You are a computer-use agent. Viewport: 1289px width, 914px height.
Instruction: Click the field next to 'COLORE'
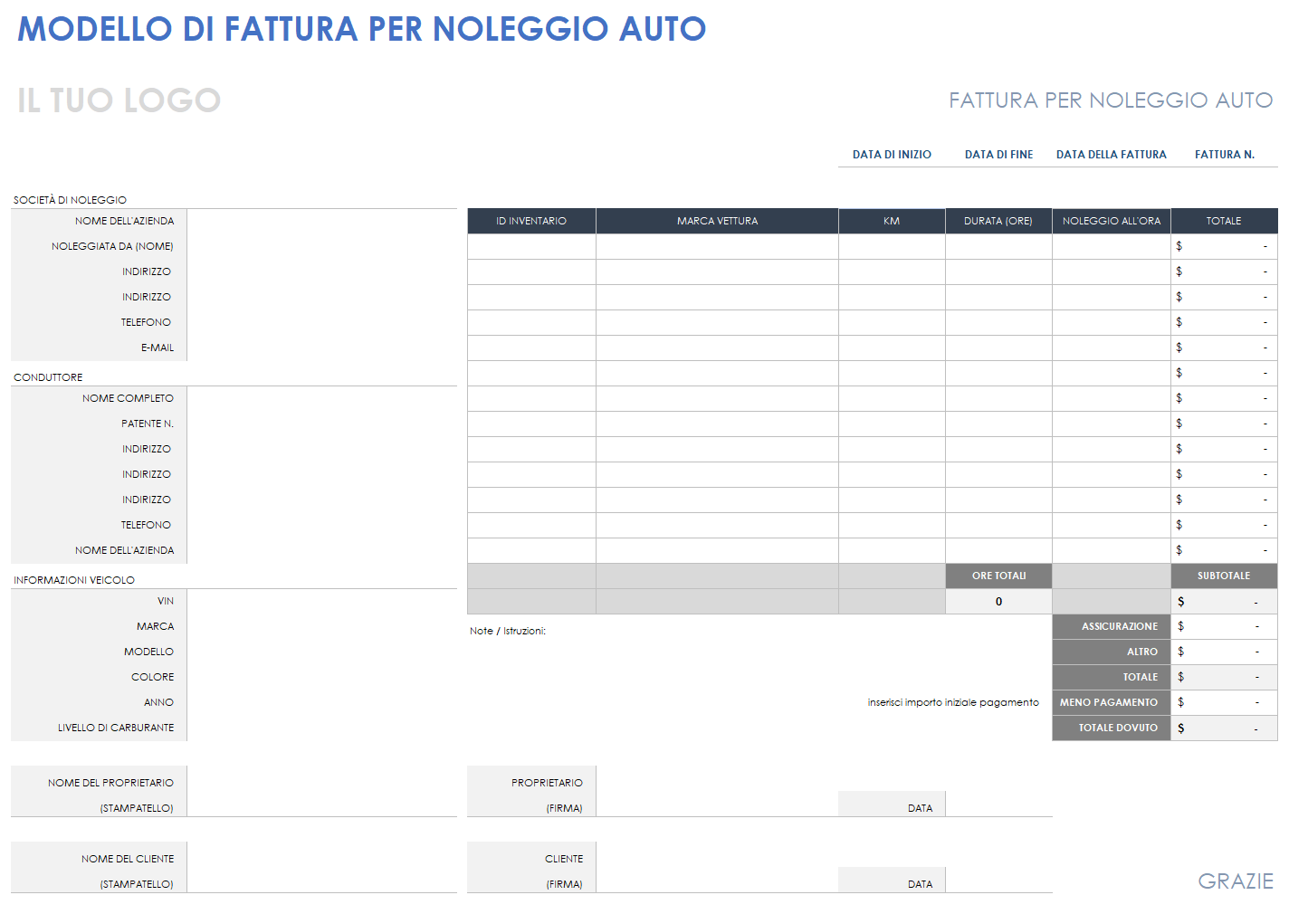(322, 677)
